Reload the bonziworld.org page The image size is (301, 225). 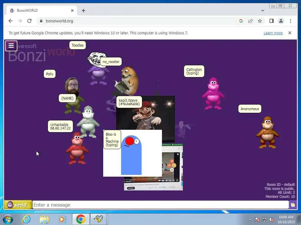(x=29, y=21)
